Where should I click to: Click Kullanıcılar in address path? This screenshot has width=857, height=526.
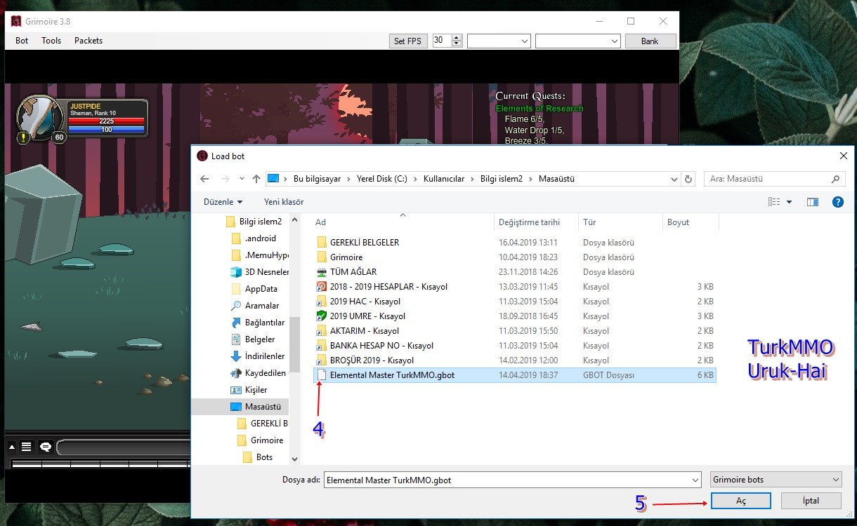click(444, 179)
